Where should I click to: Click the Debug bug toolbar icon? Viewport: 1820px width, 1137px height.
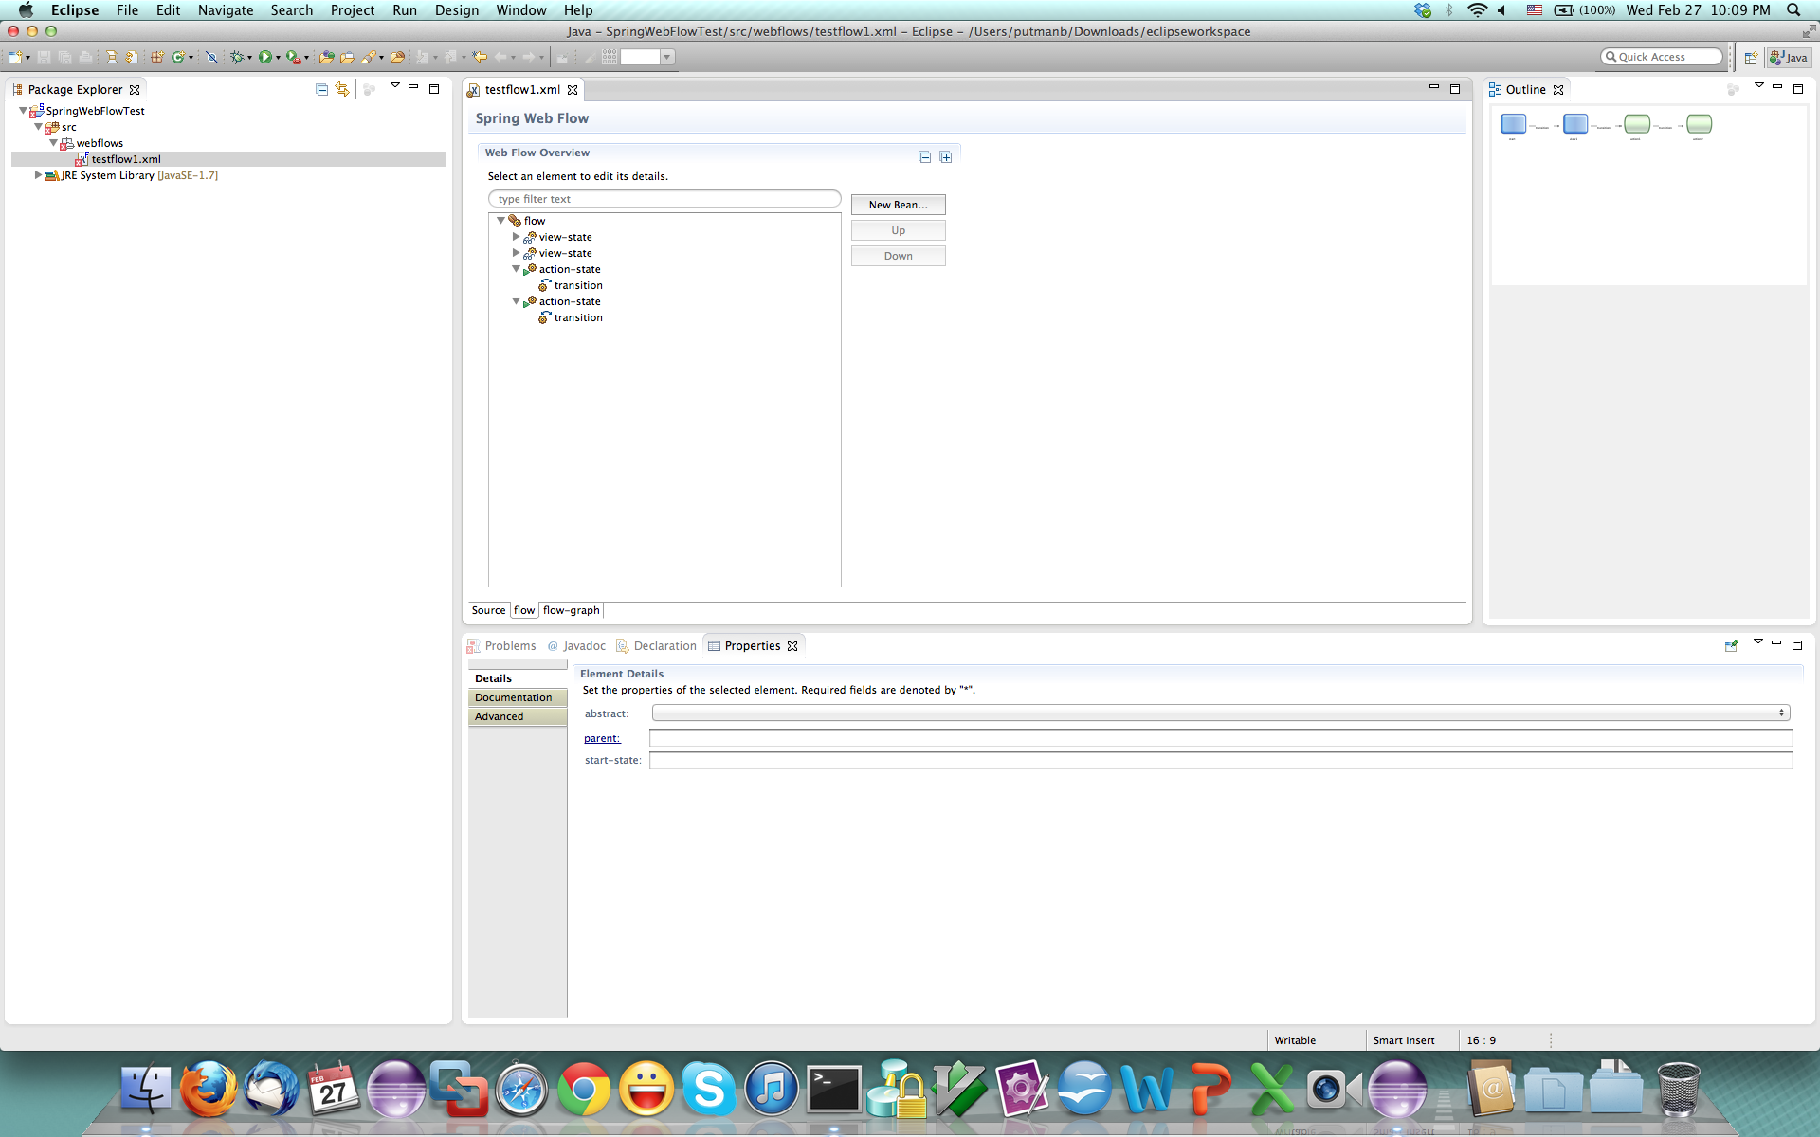coord(237,58)
